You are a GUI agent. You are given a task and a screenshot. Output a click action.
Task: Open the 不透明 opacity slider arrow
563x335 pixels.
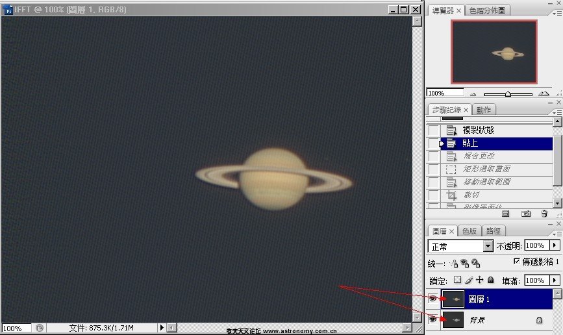(555, 245)
